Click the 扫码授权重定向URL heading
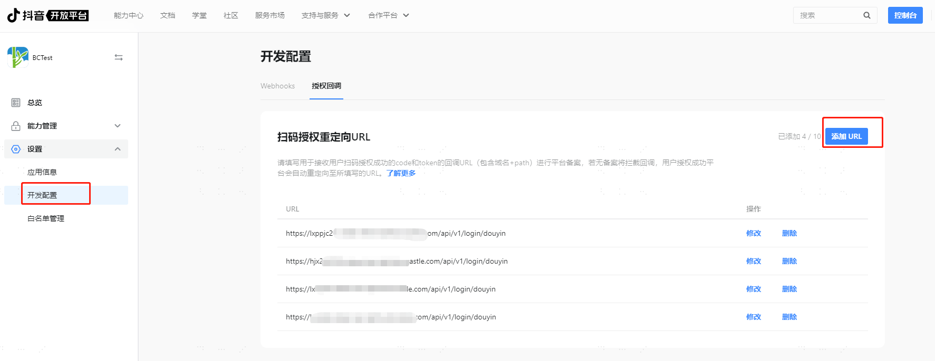Image resolution: width=935 pixels, height=361 pixels. (x=324, y=137)
